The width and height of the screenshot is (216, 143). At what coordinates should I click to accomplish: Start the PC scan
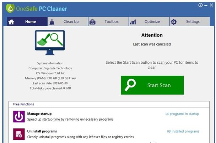click(x=152, y=85)
